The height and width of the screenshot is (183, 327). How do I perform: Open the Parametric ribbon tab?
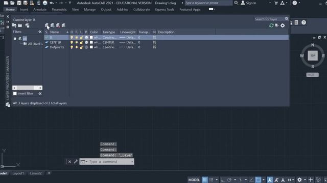(59, 10)
